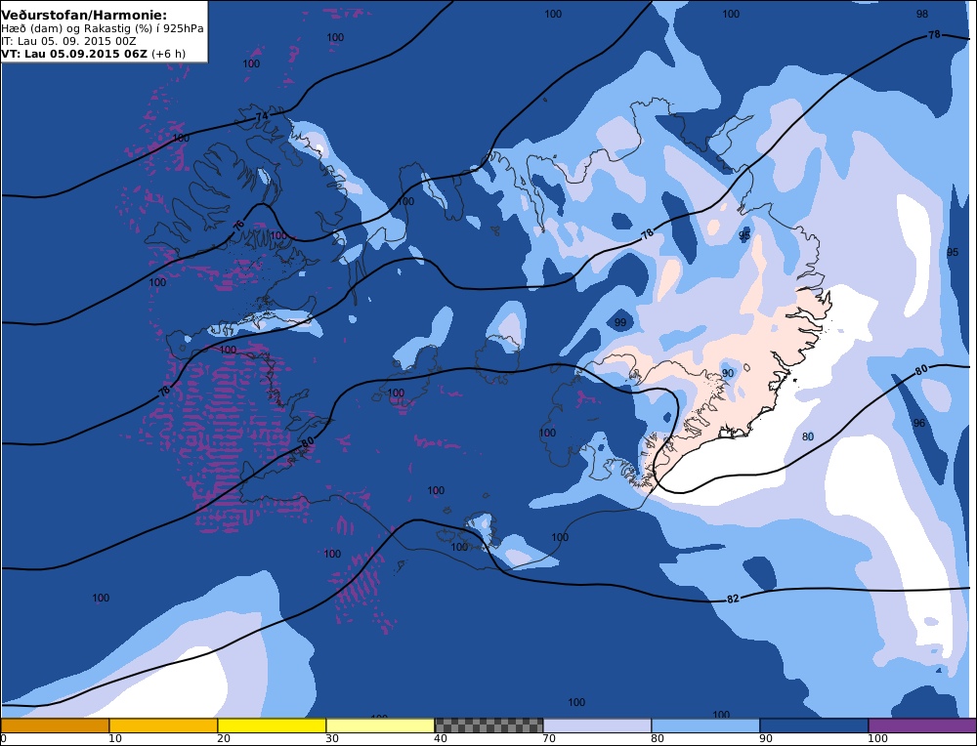Click the "82" contour label
The image size is (977, 746).
[733, 599]
